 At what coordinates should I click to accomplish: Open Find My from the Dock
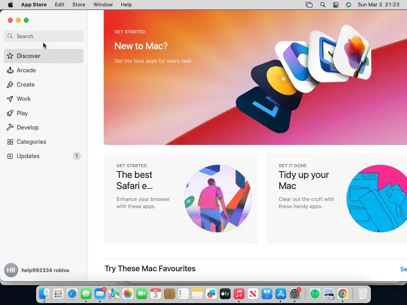(315, 294)
